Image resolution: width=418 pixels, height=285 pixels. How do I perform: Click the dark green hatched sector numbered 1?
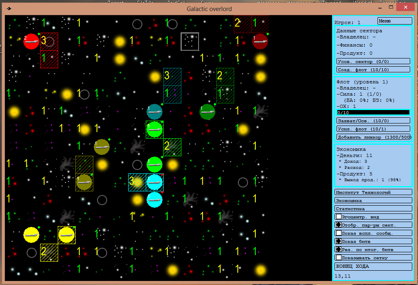(225, 94)
